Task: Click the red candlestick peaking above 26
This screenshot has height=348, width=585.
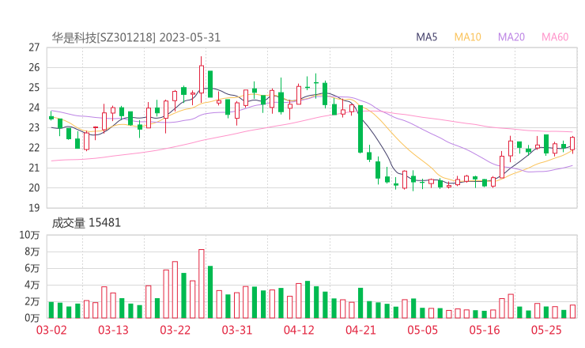Action: [202, 79]
